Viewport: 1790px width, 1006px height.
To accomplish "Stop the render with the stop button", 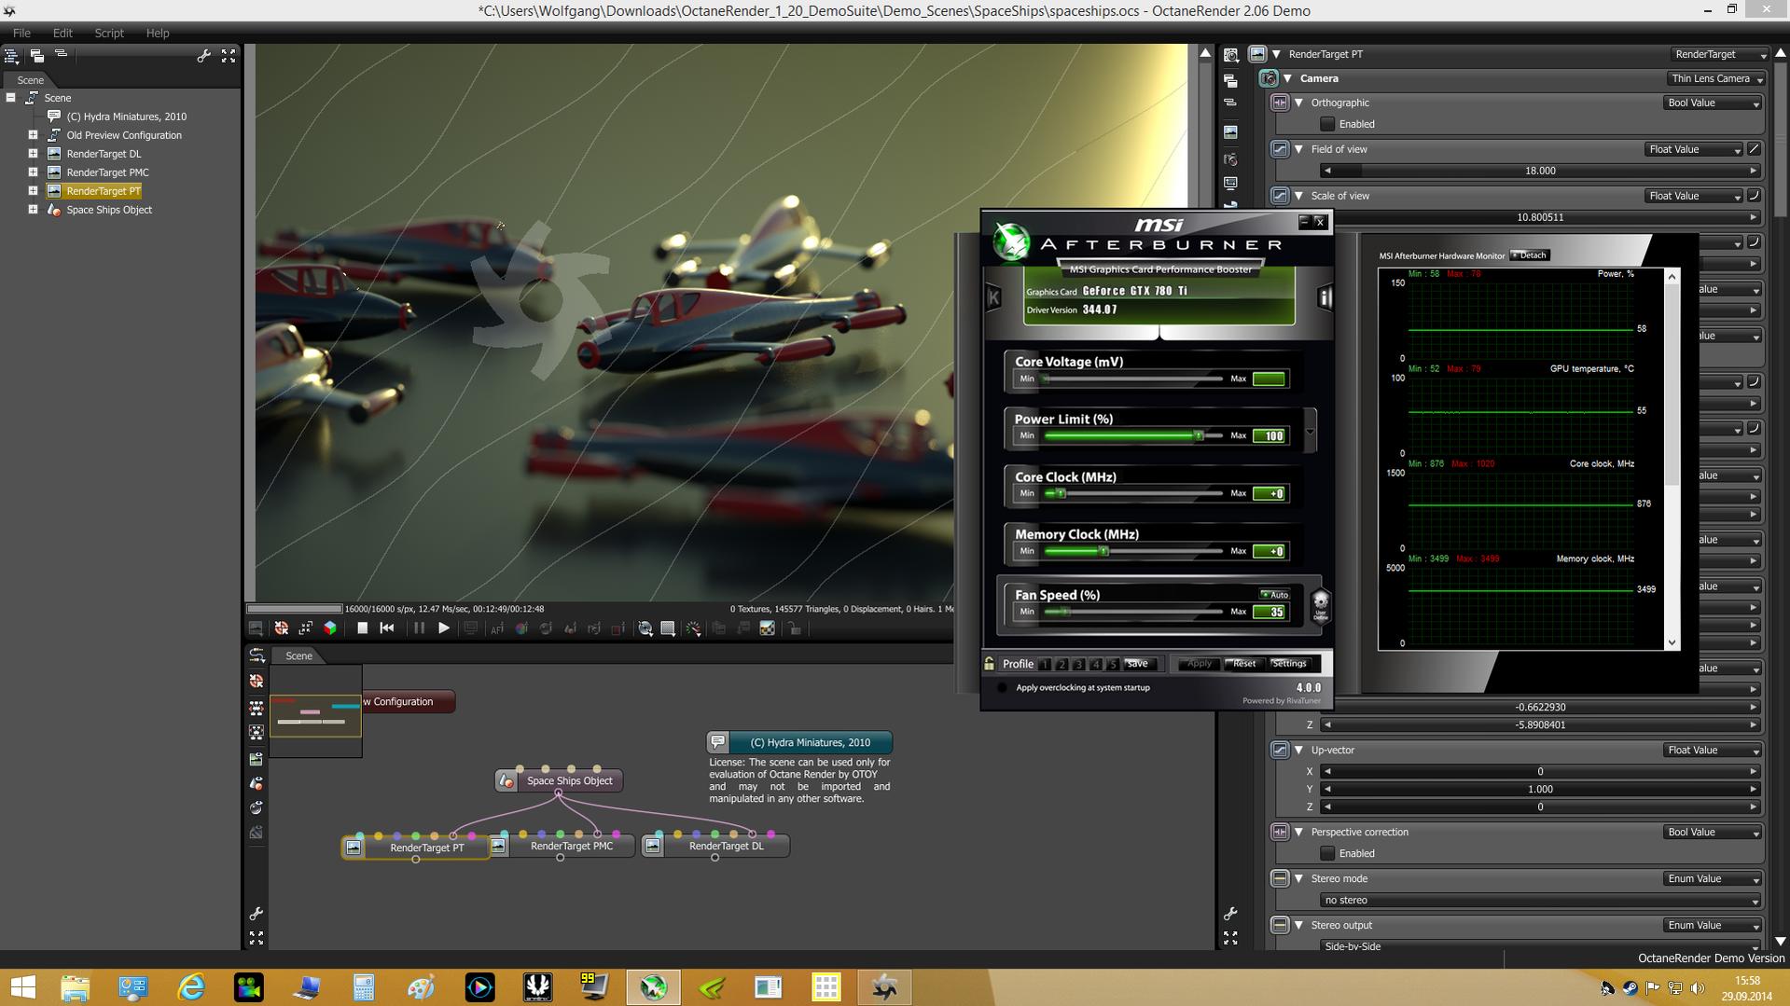I will coord(362,628).
